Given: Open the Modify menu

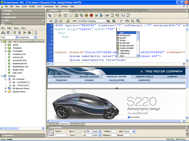Looking at the screenshot, I should click(32, 7).
